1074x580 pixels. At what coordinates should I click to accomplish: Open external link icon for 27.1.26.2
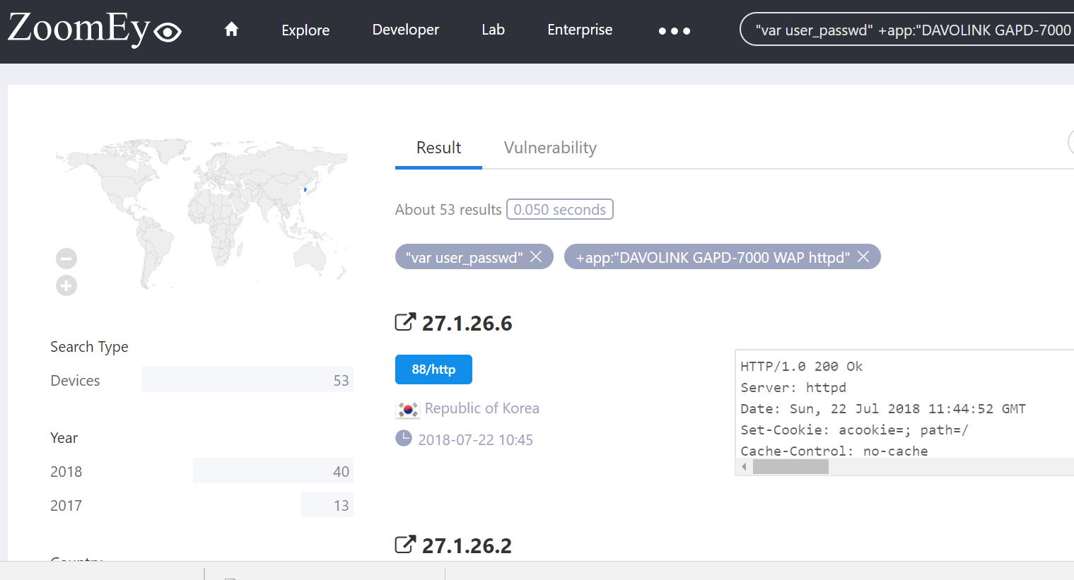pyautogui.click(x=404, y=545)
